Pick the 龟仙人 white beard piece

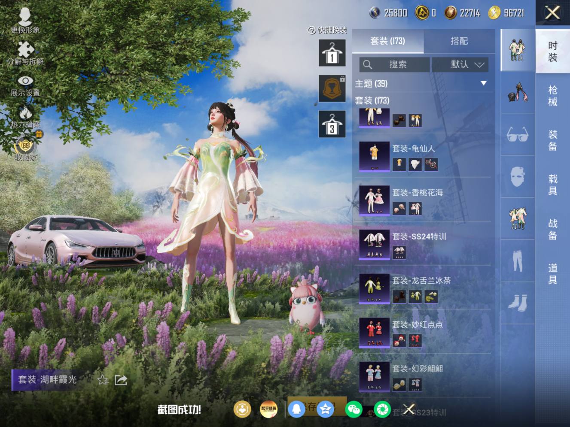415,164
